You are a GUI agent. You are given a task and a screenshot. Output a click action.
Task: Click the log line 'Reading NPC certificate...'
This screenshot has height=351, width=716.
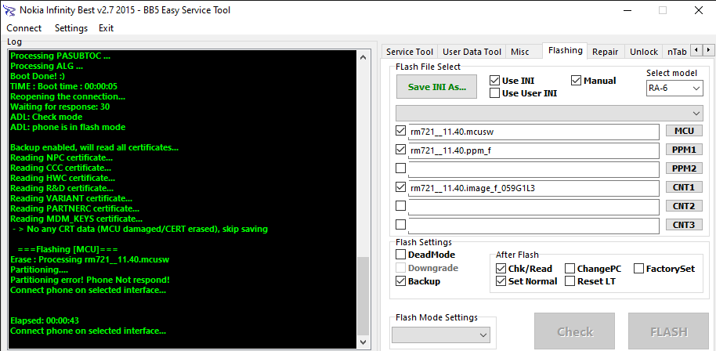pos(61,157)
